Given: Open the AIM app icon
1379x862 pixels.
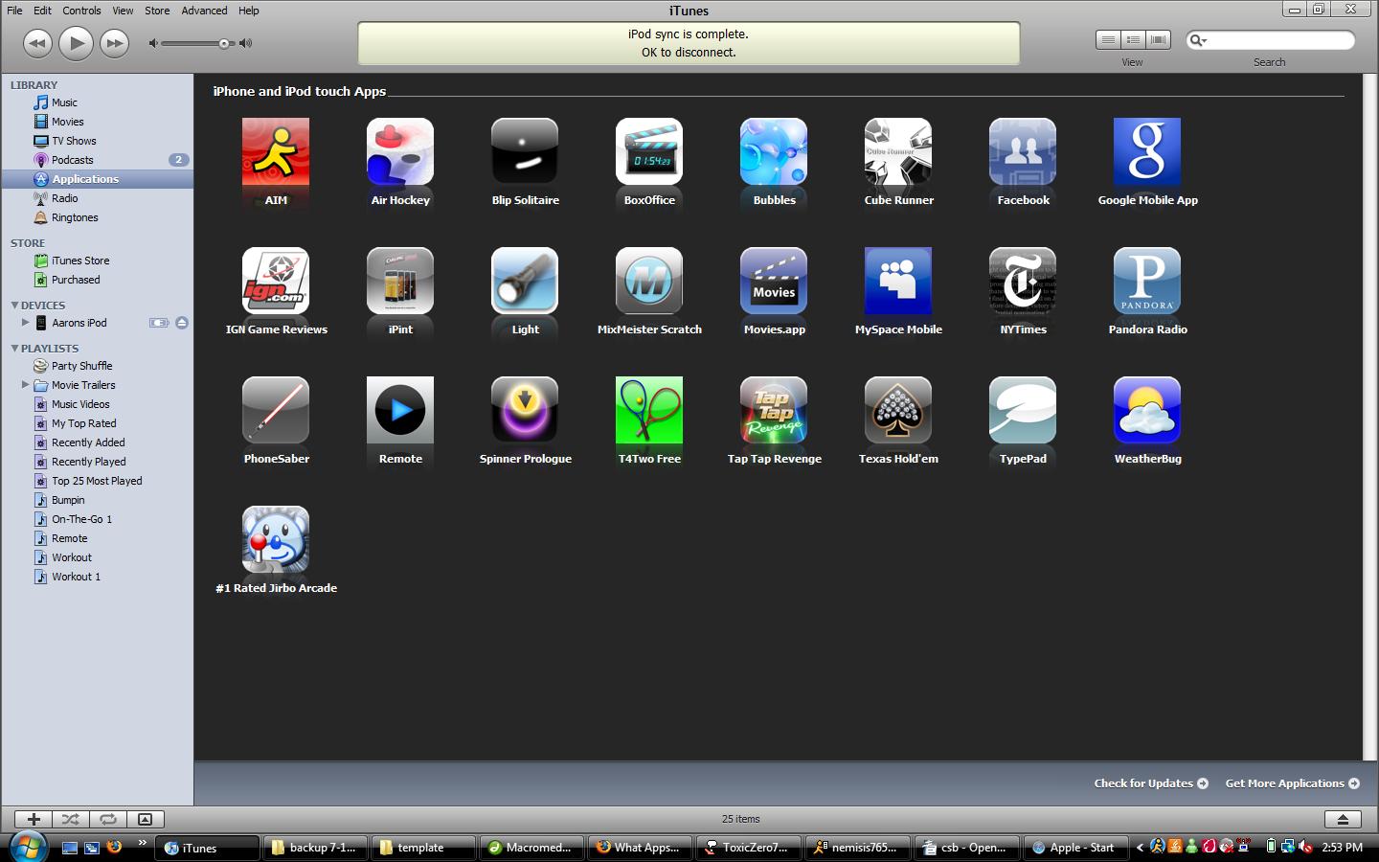Looking at the screenshot, I should pyautogui.click(x=276, y=151).
